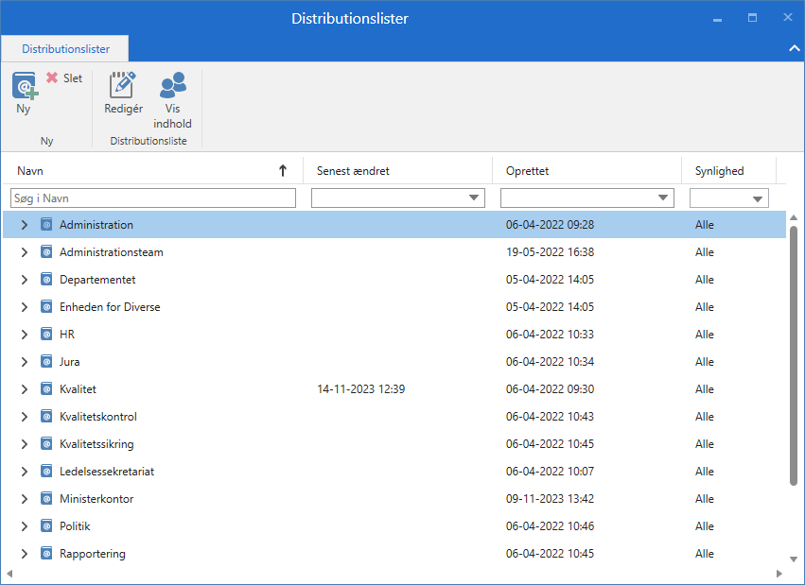The width and height of the screenshot is (805, 585).
Task: Click the icon beside Administration
Action: point(46,225)
